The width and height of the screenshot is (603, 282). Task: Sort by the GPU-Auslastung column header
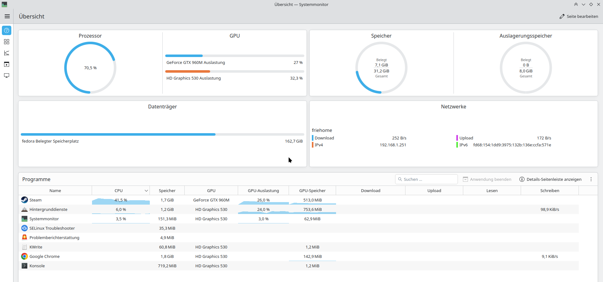[263, 191]
